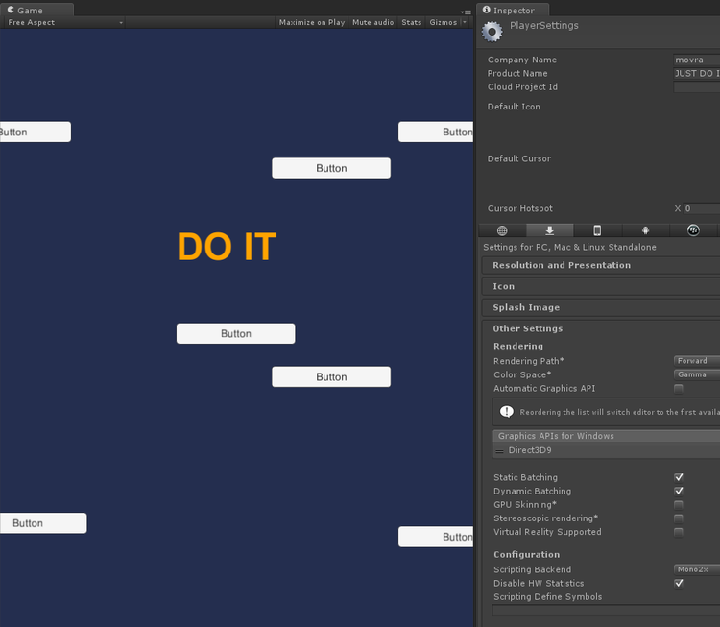The width and height of the screenshot is (720, 627).
Task: Expand Resolution and Presentation section
Action: pos(601,265)
